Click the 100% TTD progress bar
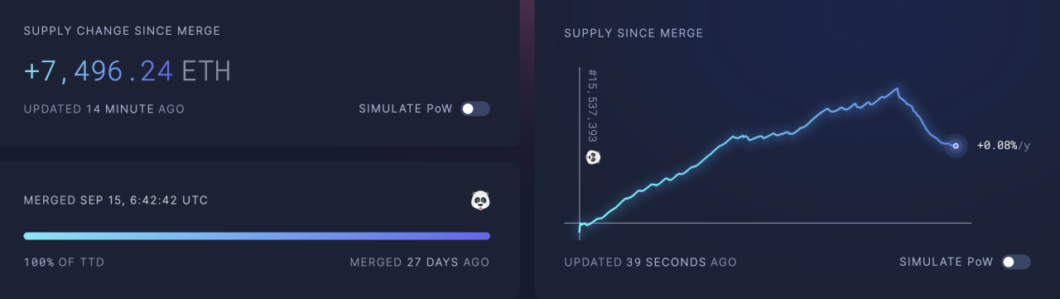Image resolution: width=1060 pixels, height=299 pixels. pyautogui.click(x=257, y=236)
